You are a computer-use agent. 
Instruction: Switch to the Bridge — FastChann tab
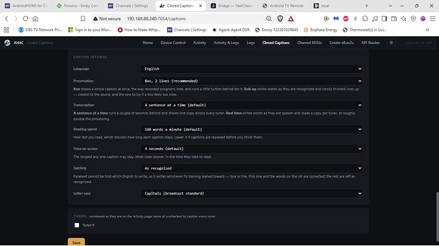coord(232,6)
